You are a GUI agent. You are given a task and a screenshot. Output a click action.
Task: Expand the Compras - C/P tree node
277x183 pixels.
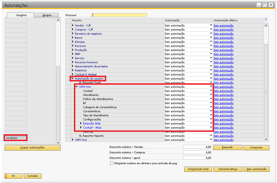click(x=72, y=30)
